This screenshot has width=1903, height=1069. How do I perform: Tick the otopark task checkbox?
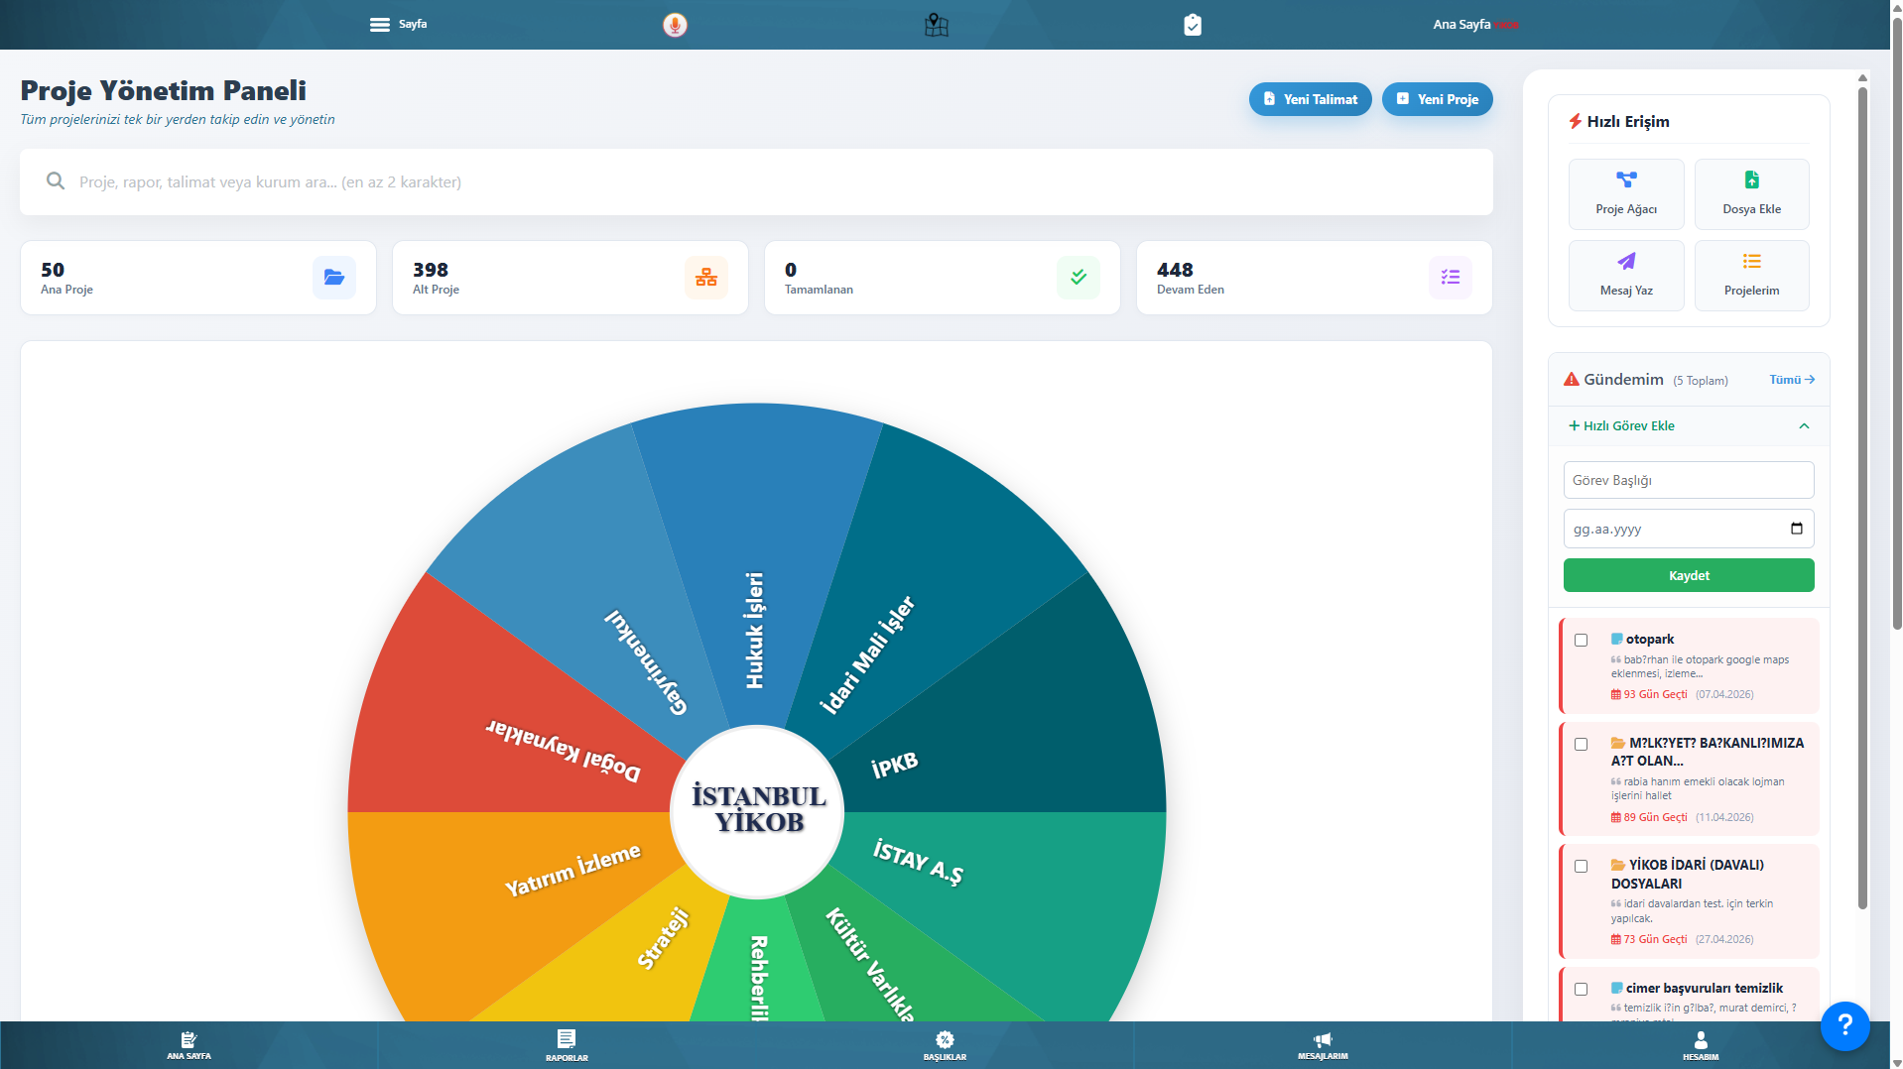tap(1581, 641)
